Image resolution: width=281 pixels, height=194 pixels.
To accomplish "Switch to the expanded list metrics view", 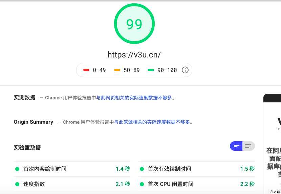I will [x=248, y=146].
